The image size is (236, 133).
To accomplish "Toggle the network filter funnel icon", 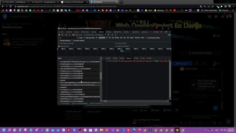I will (66, 35).
